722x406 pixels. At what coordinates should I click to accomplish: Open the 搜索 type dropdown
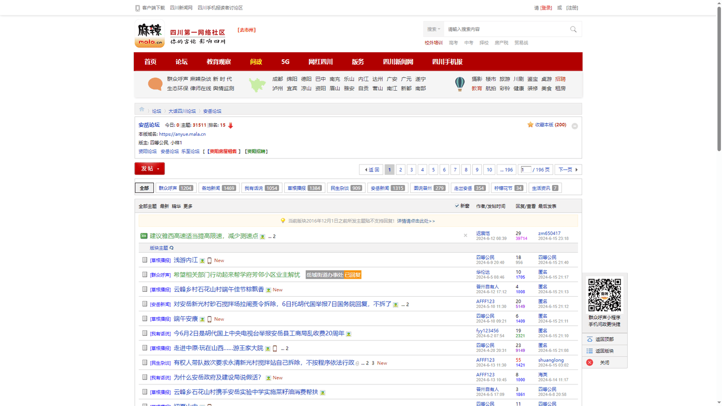[434, 29]
